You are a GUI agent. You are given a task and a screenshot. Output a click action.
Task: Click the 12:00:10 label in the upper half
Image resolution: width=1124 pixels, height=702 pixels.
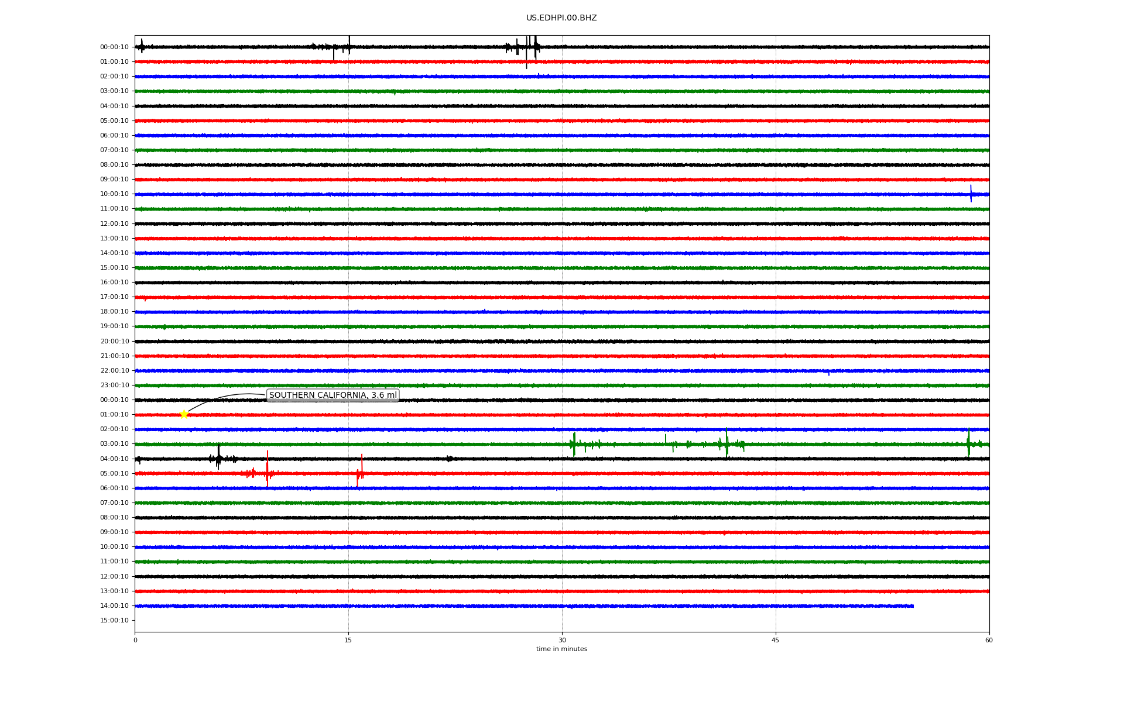pyautogui.click(x=114, y=224)
